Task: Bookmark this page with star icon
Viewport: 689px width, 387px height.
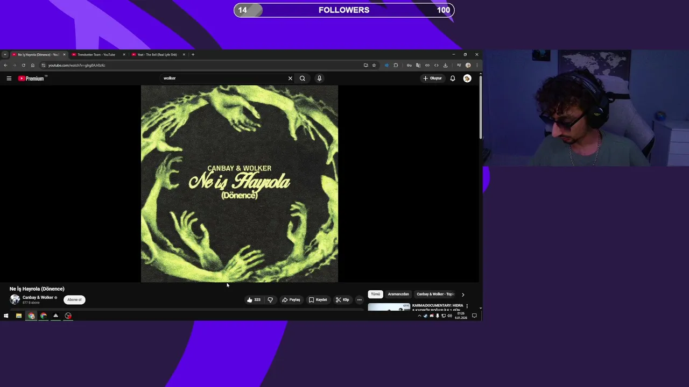Action: [374, 66]
